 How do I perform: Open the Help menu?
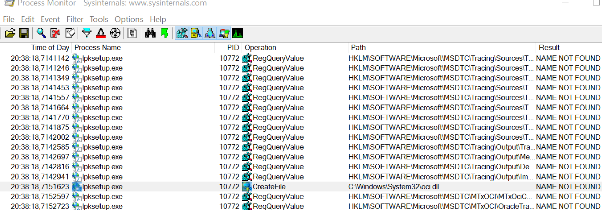tap(158, 19)
